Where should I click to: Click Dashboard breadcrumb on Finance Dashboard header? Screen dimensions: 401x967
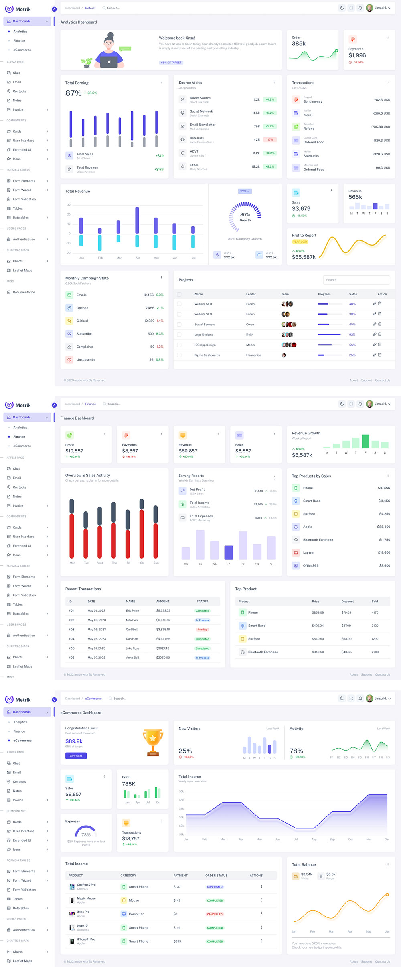(73, 404)
